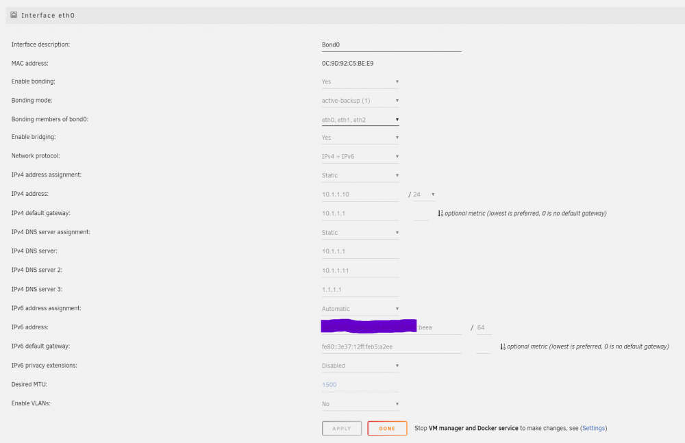Edit the Interface description field Bond0
This screenshot has height=443, width=685.
click(391, 45)
